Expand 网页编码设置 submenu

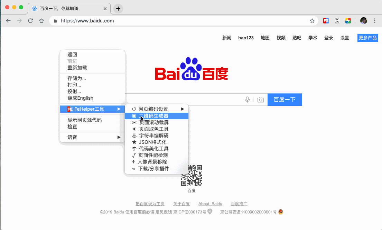tap(157, 109)
